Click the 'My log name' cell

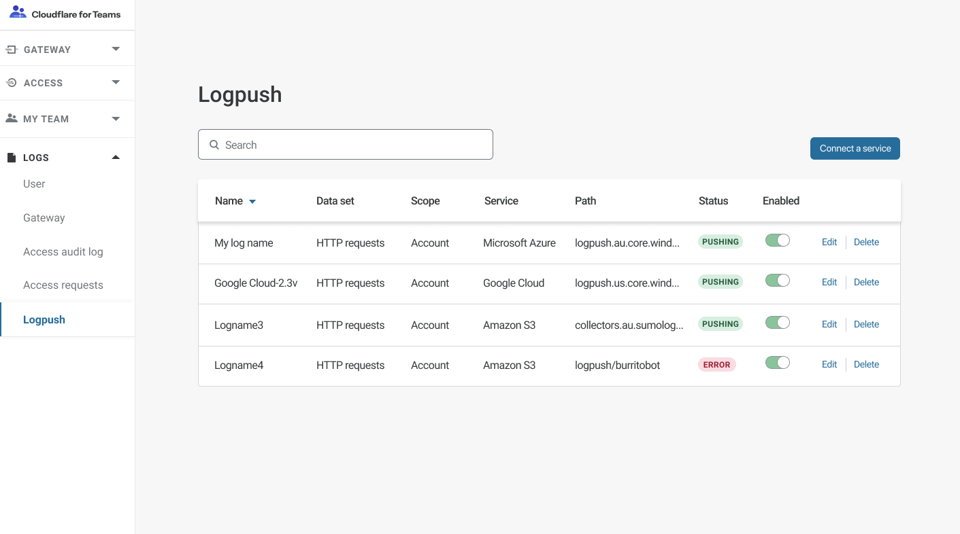click(244, 243)
